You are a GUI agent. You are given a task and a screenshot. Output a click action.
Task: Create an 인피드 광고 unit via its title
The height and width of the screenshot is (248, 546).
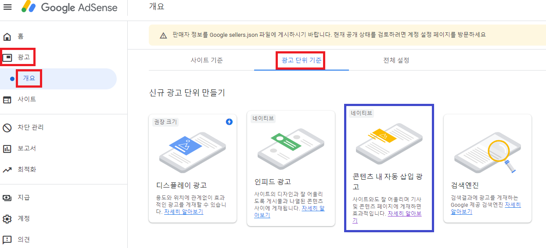tap(273, 181)
